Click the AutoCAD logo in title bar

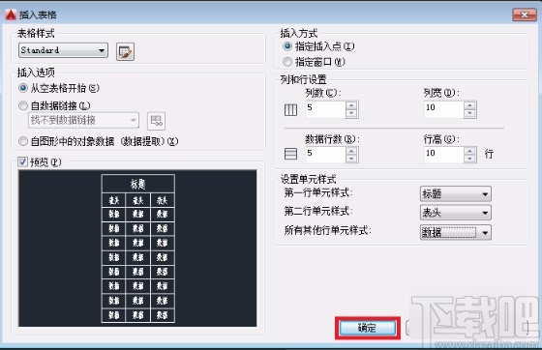pos(11,15)
